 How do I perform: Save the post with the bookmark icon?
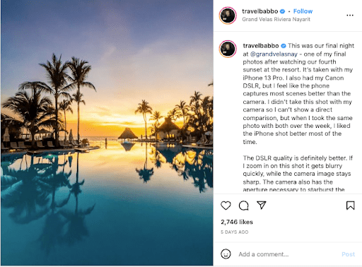[350, 206]
